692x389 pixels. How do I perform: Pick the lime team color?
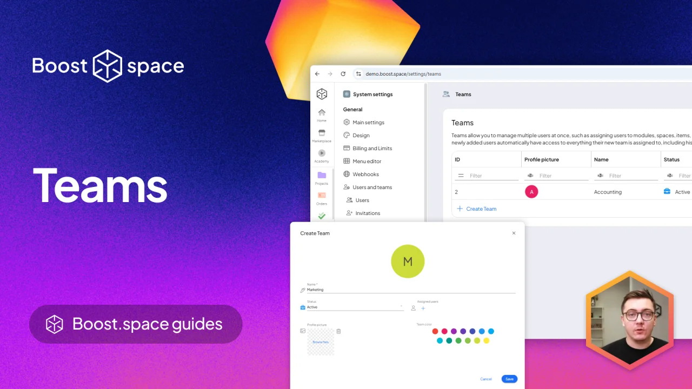477,340
